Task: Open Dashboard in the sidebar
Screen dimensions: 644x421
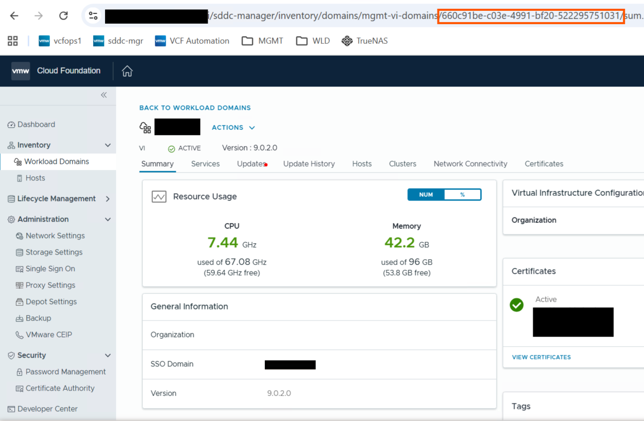Action: (x=31, y=124)
